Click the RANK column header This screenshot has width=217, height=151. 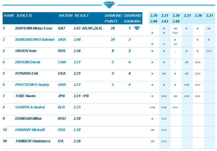(x=9, y=16)
